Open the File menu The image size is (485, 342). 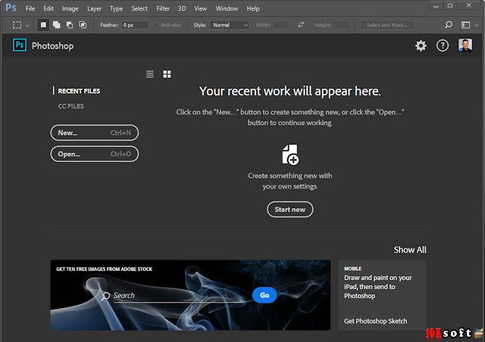pyautogui.click(x=30, y=8)
